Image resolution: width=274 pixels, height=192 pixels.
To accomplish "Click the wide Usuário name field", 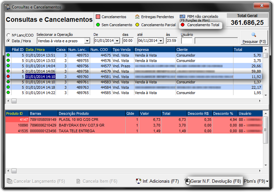I will click(x=216, y=41).
